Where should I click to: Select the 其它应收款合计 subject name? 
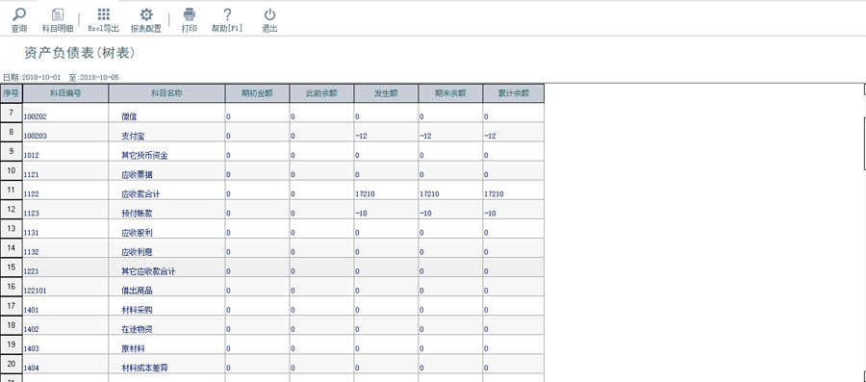148,271
